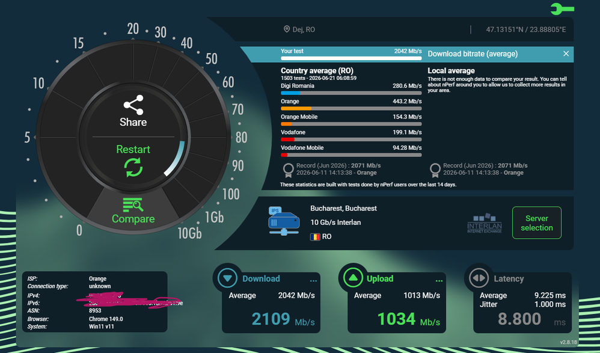
Task: Click the GPS coordinates 47.13151°N / 23.88805°E
Action: click(x=526, y=29)
